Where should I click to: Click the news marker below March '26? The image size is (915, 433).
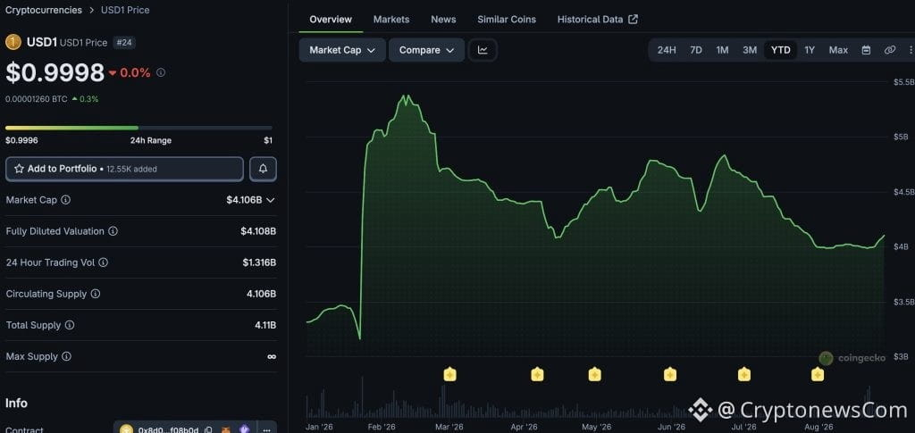click(x=450, y=374)
